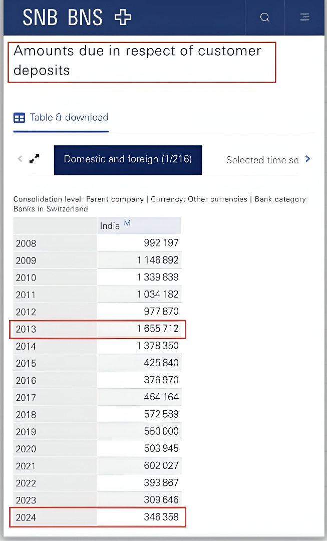The width and height of the screenshot is (327, 541).
Task: Switch to the Selected time series tab
Action: [262, 160]
